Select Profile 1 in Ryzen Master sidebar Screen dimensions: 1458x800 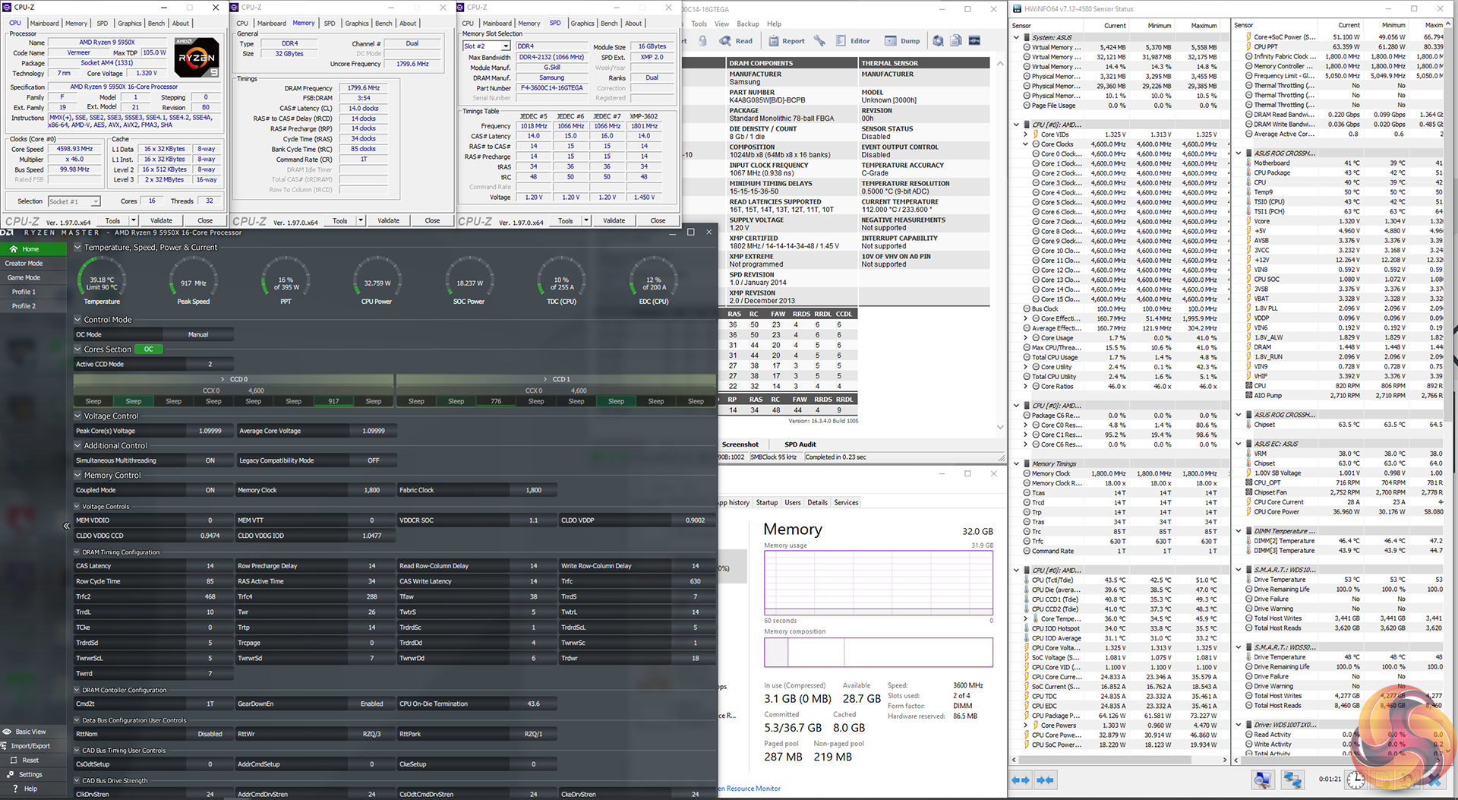coord(24,292)
